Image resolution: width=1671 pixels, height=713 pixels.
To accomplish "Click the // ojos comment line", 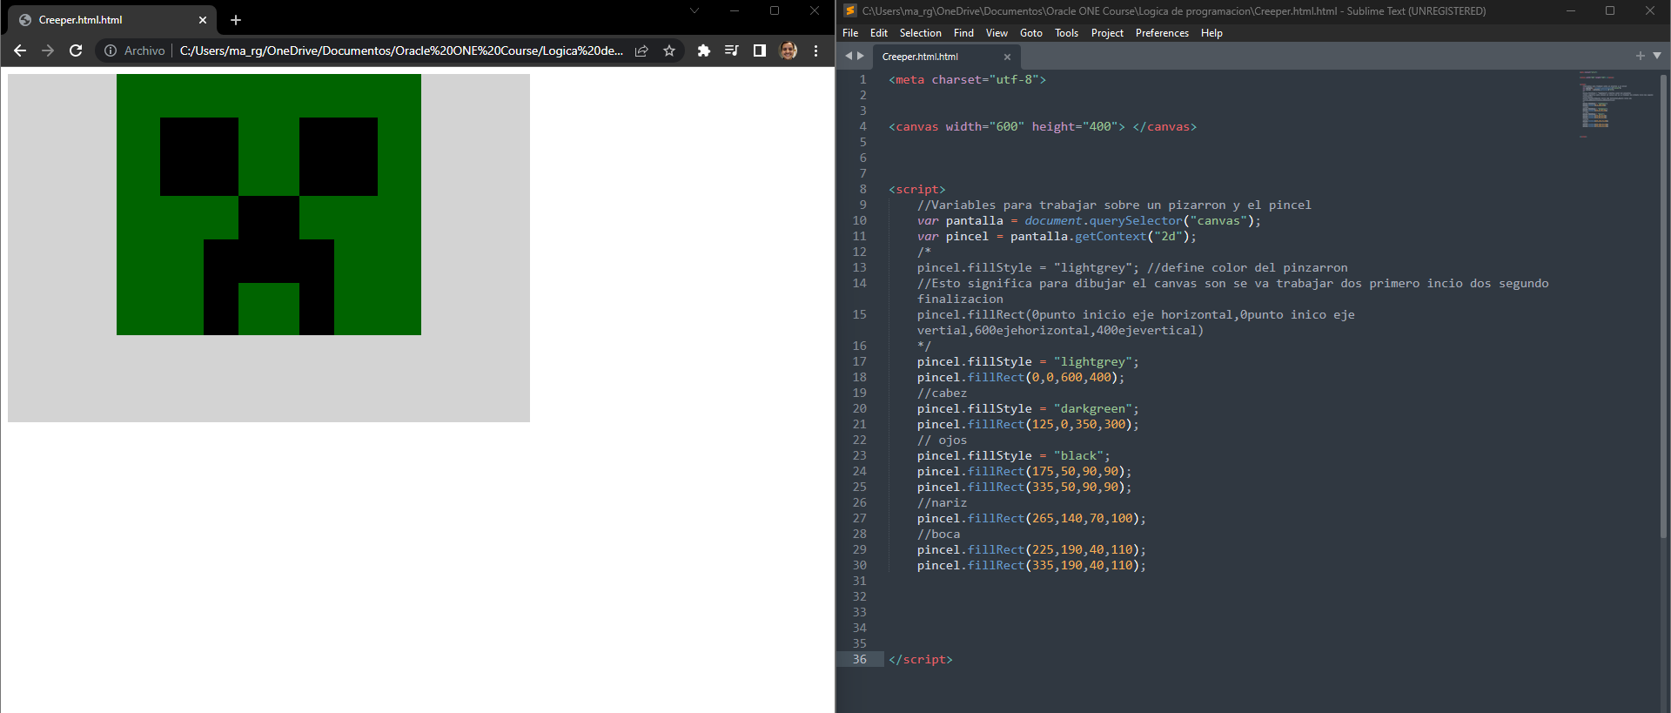I will coord(942,440).
